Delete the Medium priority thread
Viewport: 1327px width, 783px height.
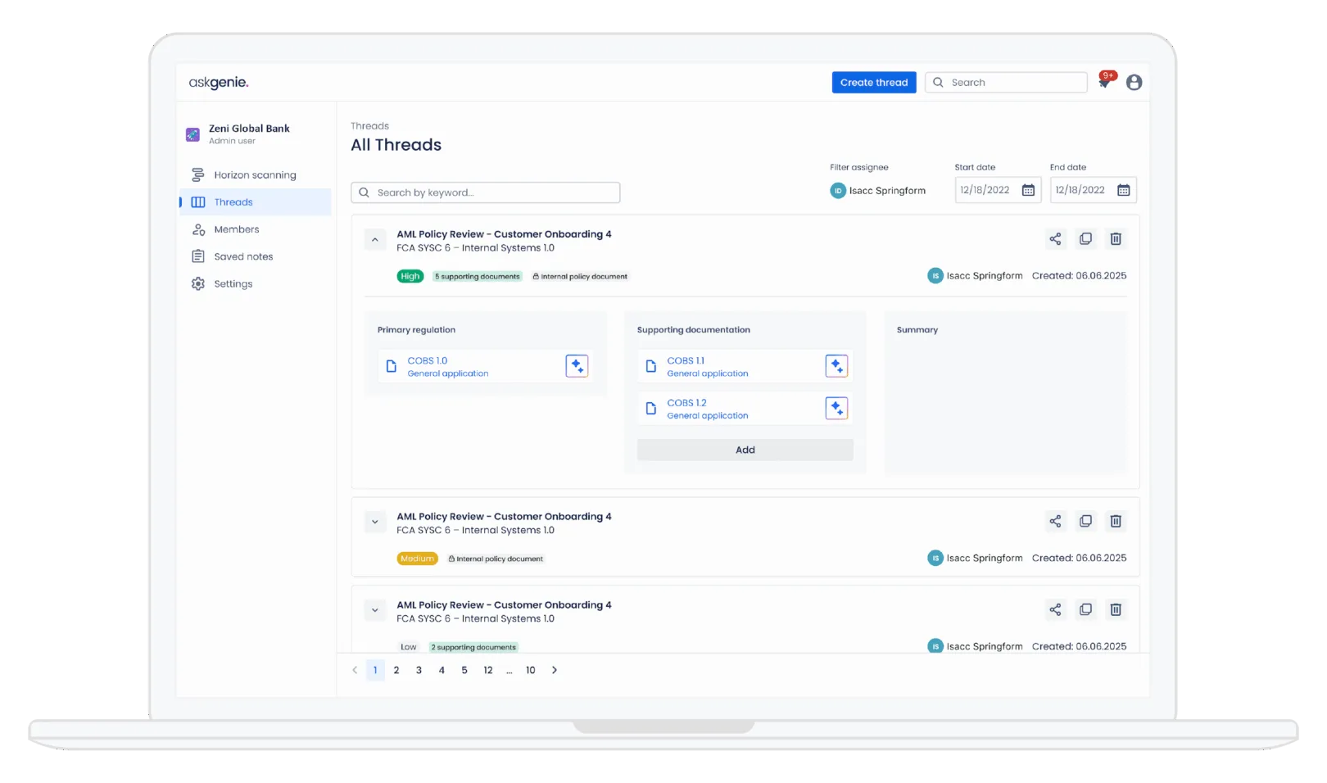1115,522
